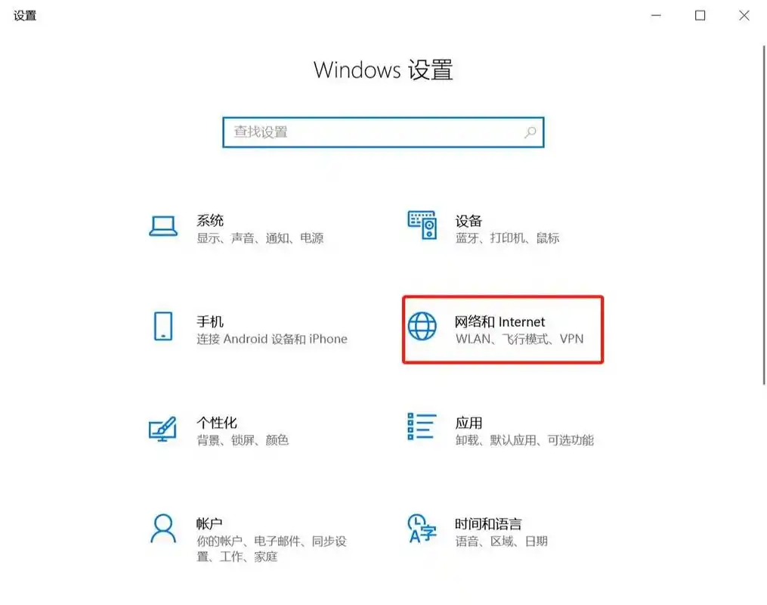The height and width of the screenshot is (605, 767).
Task: Open 时间和语言 settings title
Action: coord(488,524)
